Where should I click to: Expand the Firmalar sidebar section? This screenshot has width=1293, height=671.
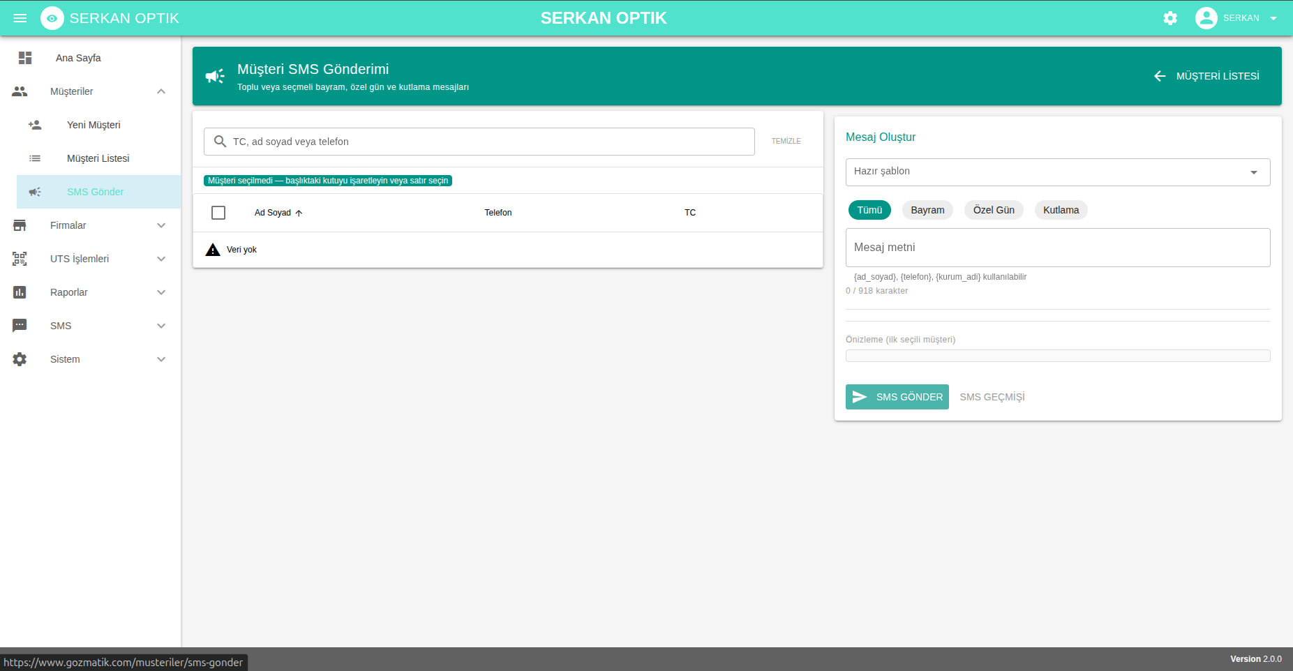tap(91, 225)
